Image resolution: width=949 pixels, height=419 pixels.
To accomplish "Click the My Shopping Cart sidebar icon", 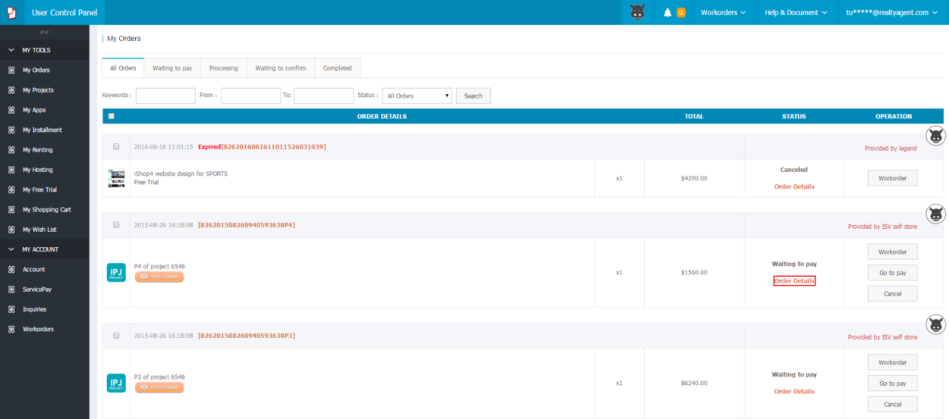I will 11,210.
